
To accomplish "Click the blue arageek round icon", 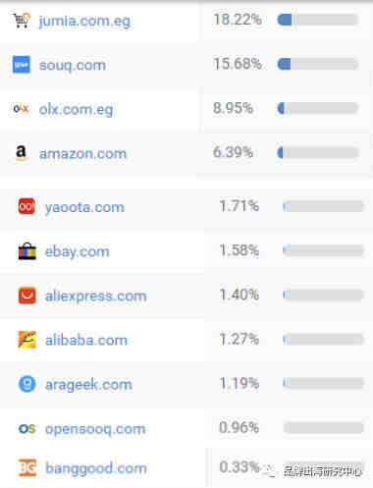I will click(x=27, y=384).
